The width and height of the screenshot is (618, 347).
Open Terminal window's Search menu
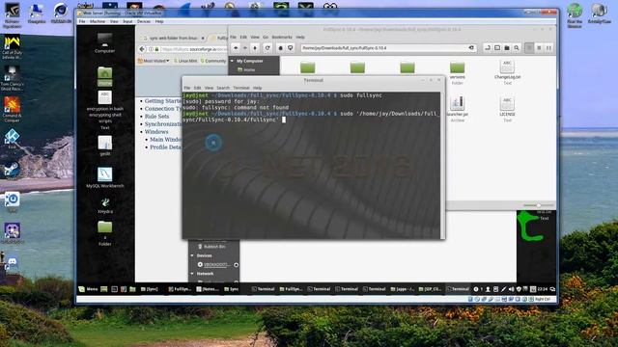[x=223, y=88]
